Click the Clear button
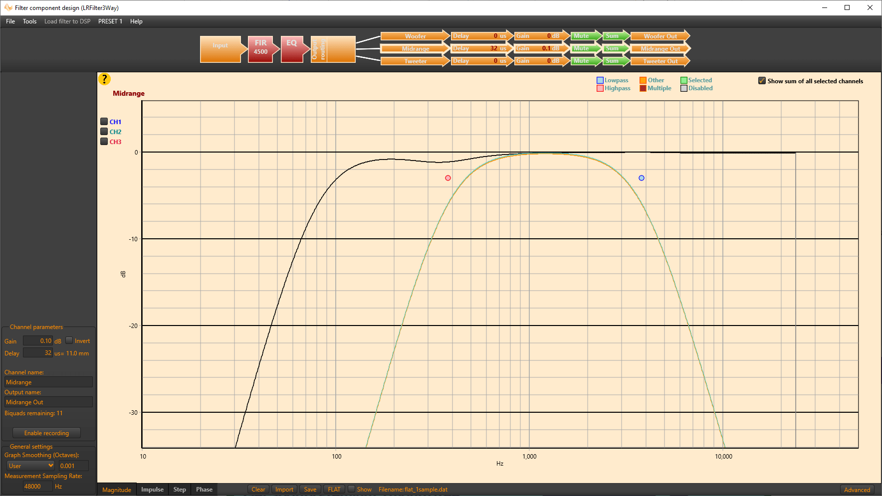 (x=258, y=490)
